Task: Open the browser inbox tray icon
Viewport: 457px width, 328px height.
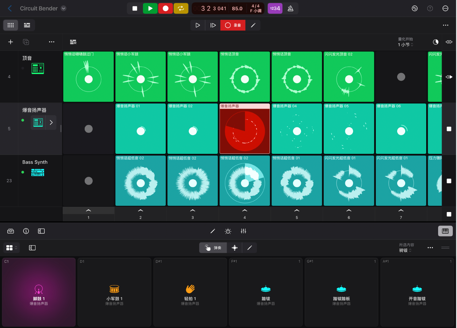Action: [x=11, y=231]
